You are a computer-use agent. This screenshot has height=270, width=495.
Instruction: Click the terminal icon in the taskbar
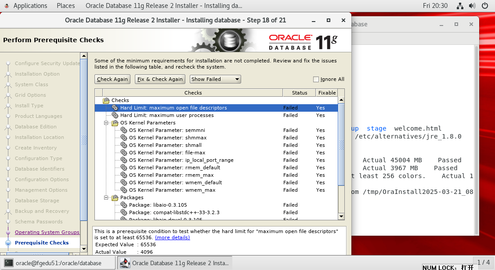(9, 263)
